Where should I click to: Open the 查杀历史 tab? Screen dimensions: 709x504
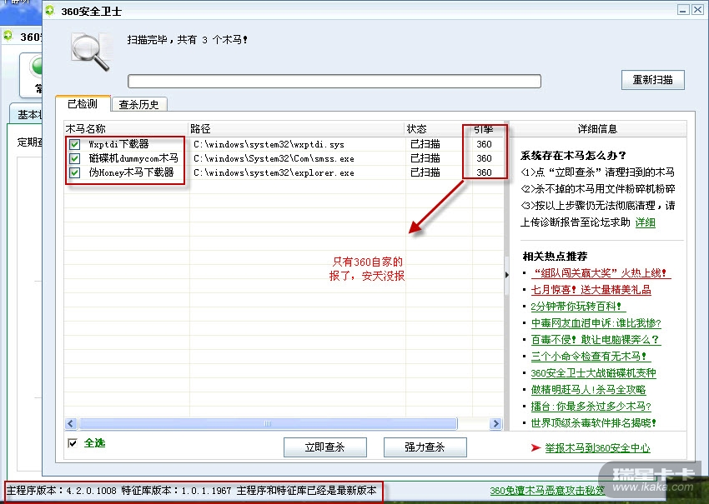(x=138, y=105)
